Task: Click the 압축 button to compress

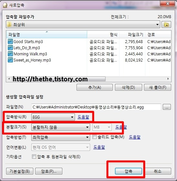Action: click(129, 171)
